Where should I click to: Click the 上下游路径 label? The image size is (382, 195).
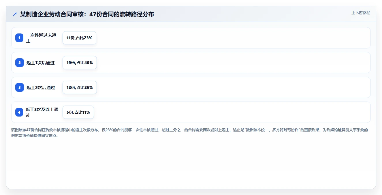[x=361, y=13]
